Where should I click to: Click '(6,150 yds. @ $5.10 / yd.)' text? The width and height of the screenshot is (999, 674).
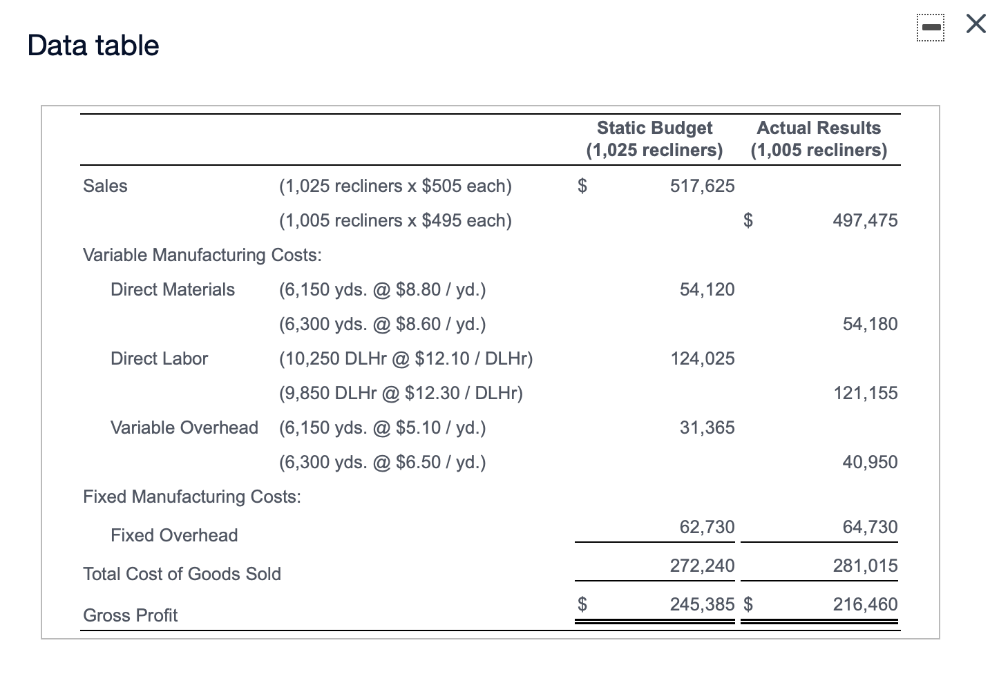(x=383, y=427)
